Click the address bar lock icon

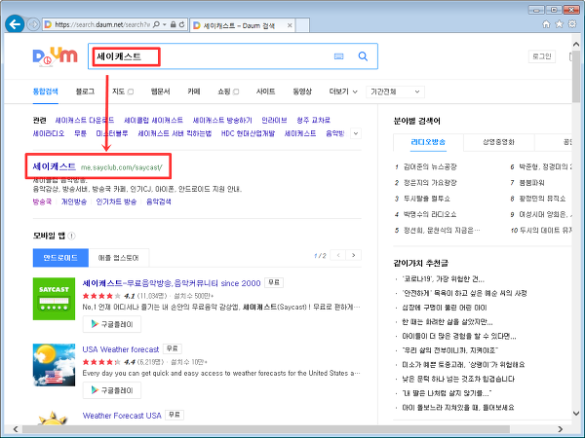[174, 24]
